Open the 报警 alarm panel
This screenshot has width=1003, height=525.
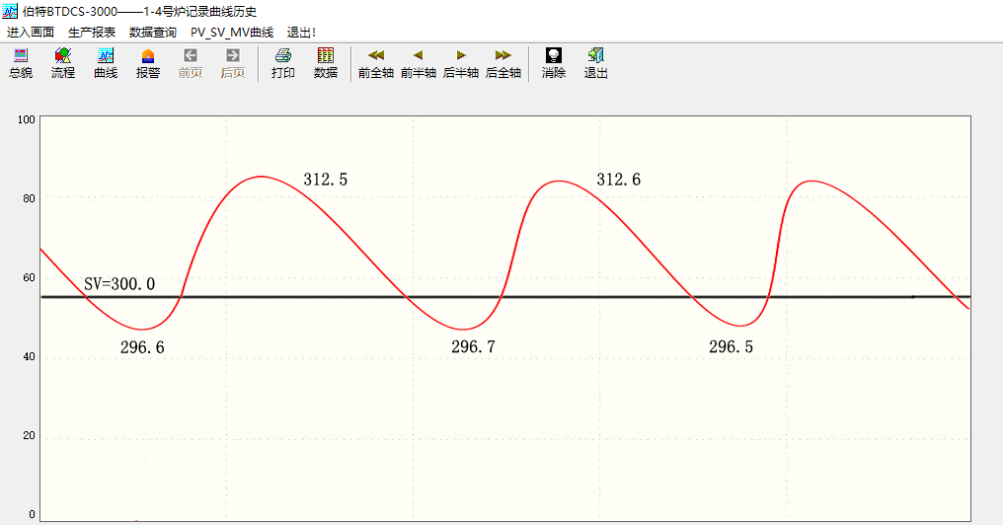tap(148, 63)
